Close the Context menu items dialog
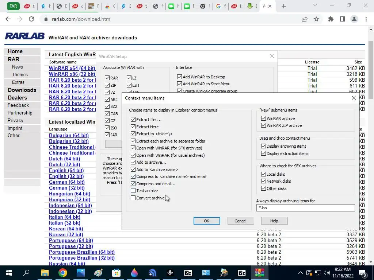Screen dimensions: 374x280 coord(354,98)
